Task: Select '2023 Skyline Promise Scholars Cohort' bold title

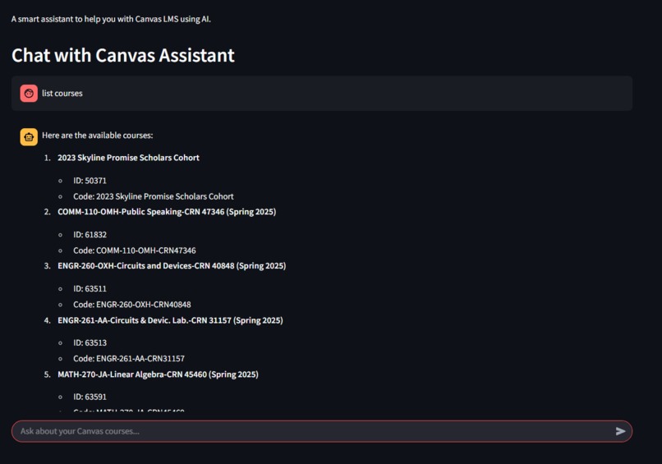Action: [x=128, y=158]
